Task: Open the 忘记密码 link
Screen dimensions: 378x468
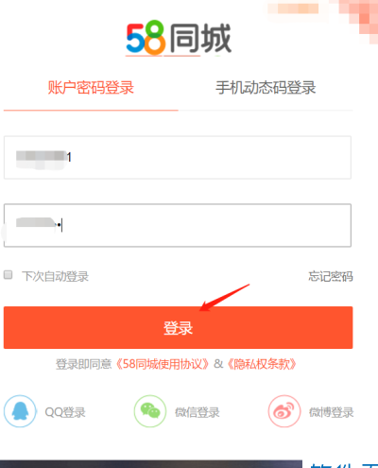Action: point(331,276)
